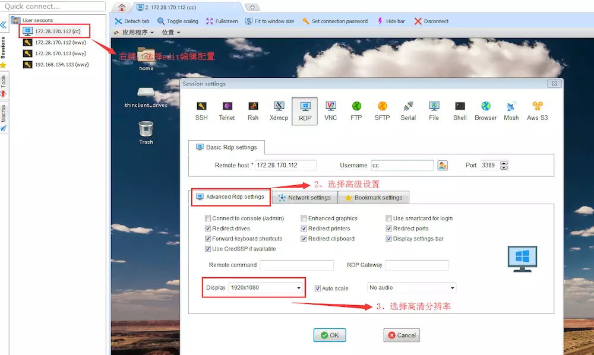This screenshot has height=355, width=594.
Task: Toggle Forward keyboard shortcuts checkbox
Action: (x=207, y=239)
